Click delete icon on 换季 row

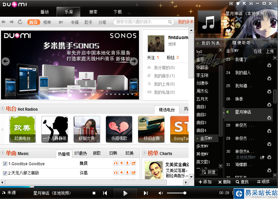[269, 104]
